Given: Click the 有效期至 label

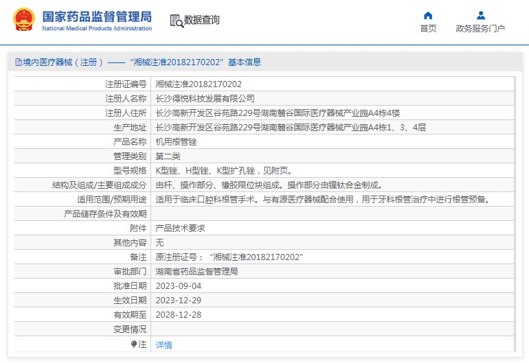Looking at the screenshot, I should tap(130, 315).
